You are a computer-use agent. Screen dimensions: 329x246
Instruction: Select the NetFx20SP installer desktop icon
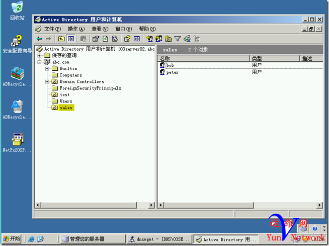click(17, 143)
